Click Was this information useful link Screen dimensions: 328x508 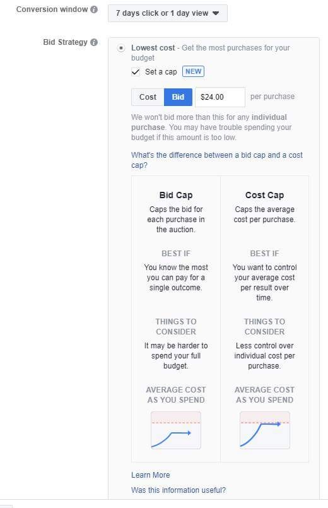(x=179, y=490)
